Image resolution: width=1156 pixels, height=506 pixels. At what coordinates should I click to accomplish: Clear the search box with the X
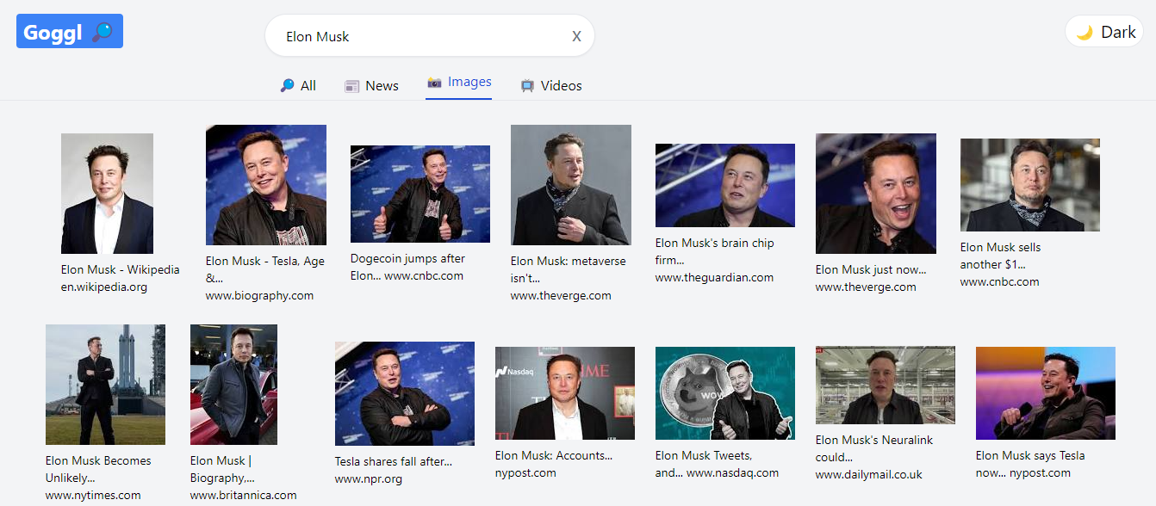(577, 36)
